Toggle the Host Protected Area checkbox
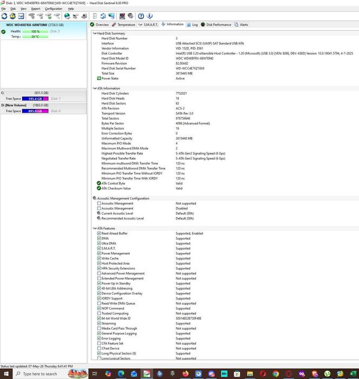Screen dimensions: 359x379 coord(99,263)
